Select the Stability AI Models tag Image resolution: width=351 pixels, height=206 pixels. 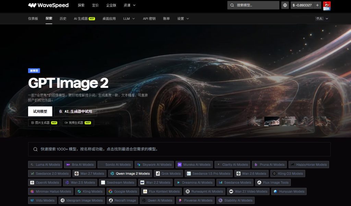[235, 200]
